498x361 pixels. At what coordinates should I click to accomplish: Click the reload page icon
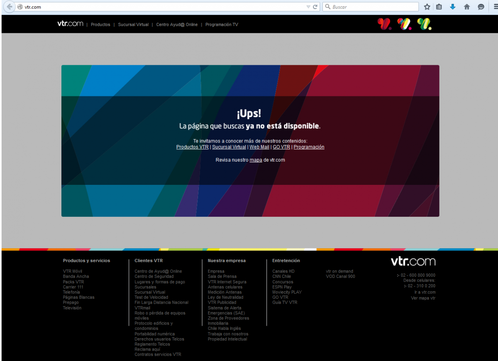(x=315, y=7)
